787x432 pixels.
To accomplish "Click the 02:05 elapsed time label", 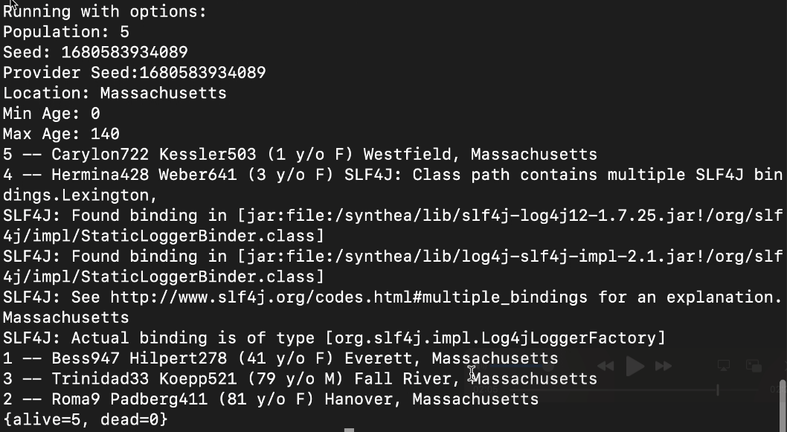I will [487, 390].
